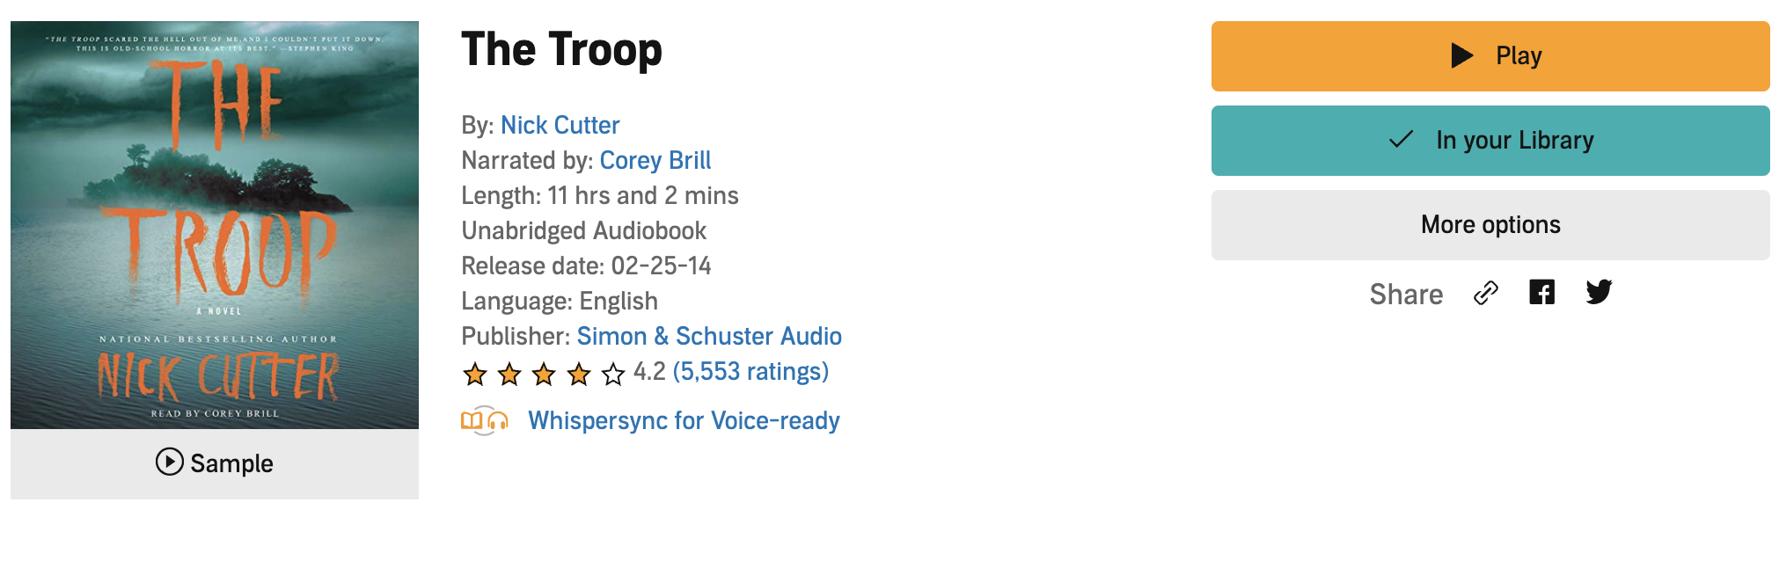Screen dimensions: 1779x568
Task: Click the copy link share icon
Action: [1485, 293]
